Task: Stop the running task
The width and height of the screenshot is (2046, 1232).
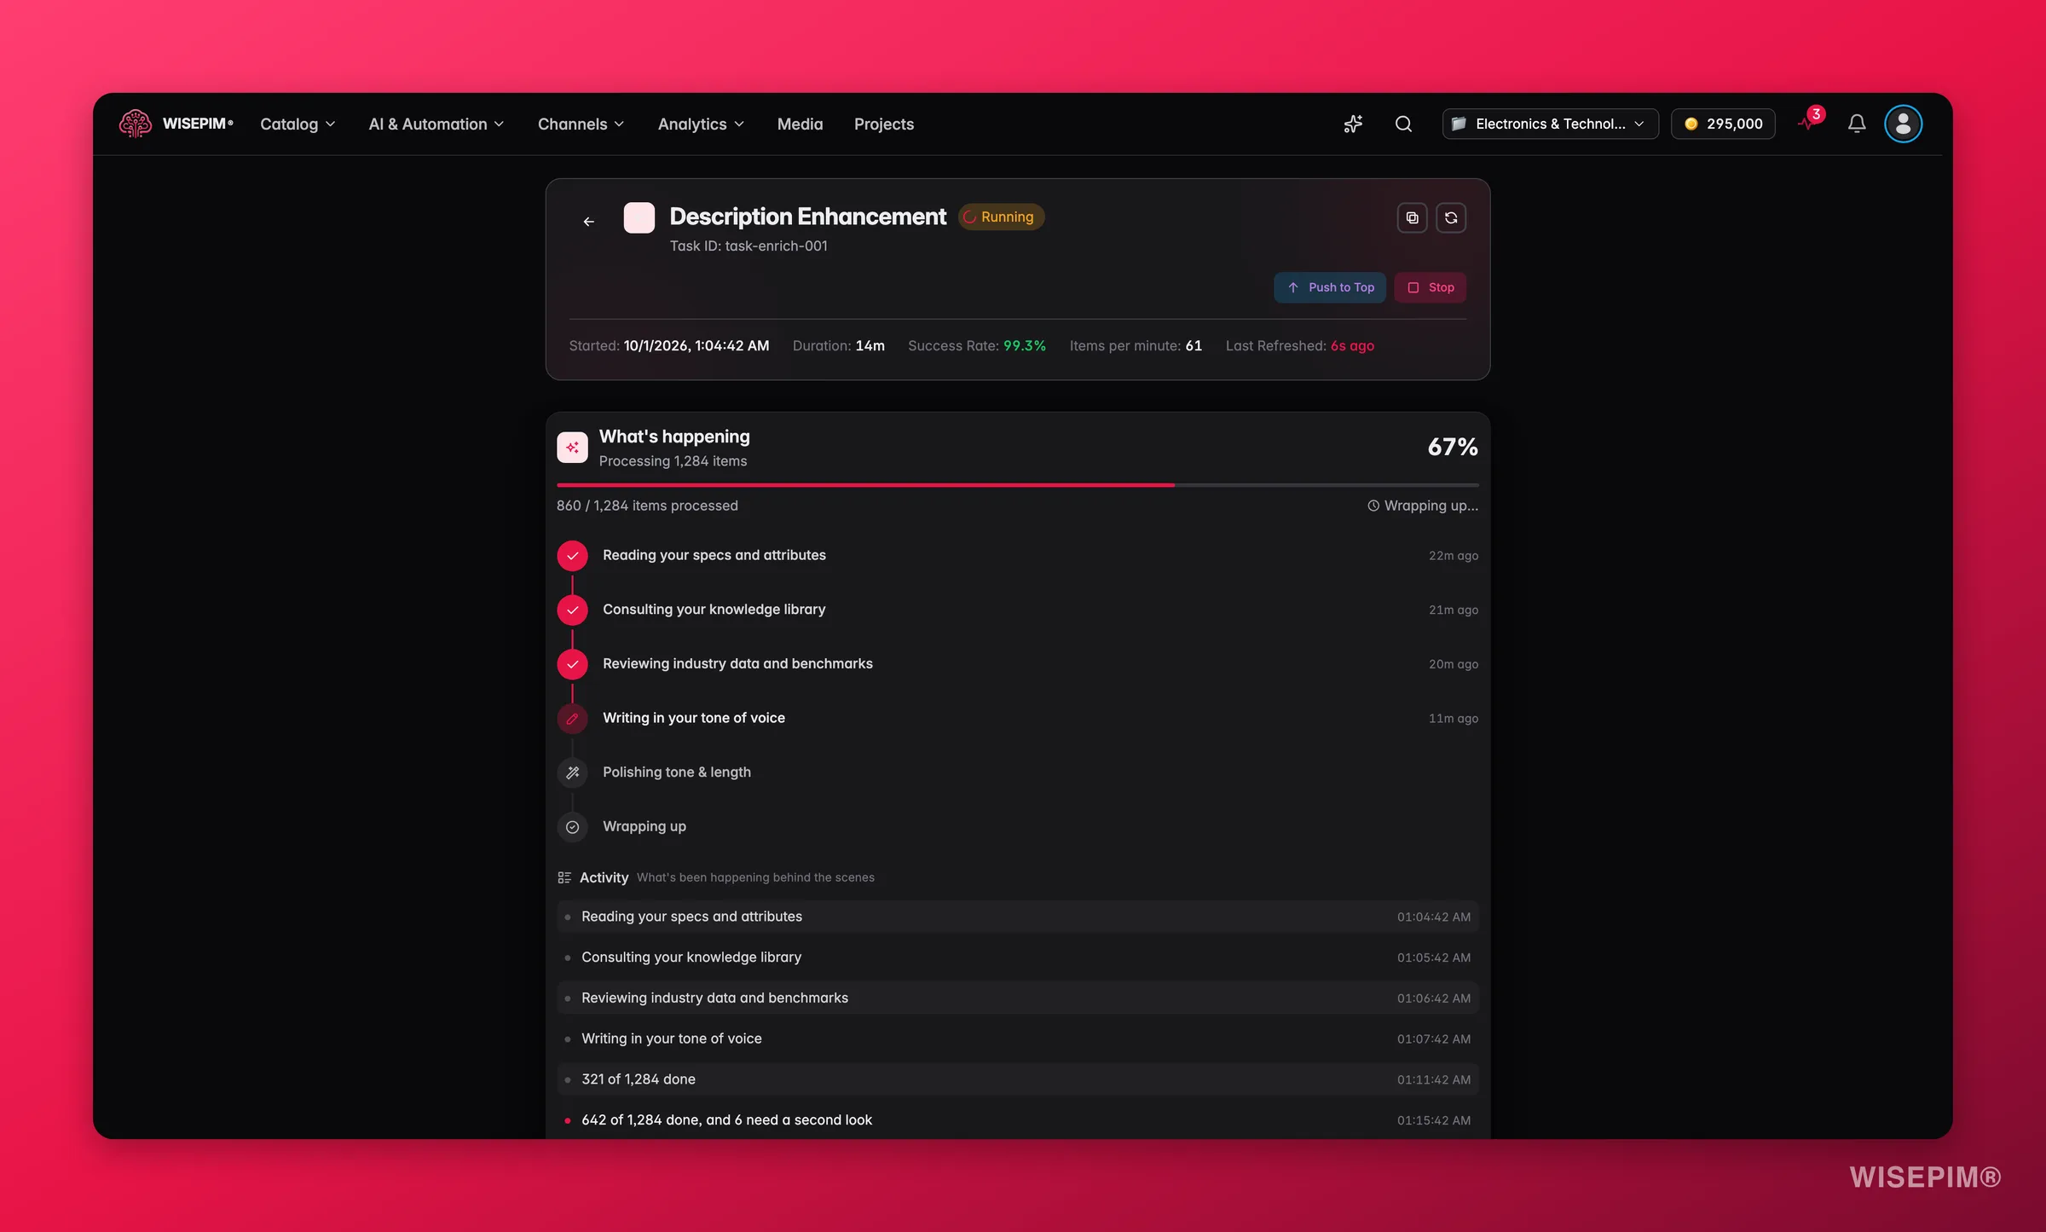Action: (x=1430, y=287)
